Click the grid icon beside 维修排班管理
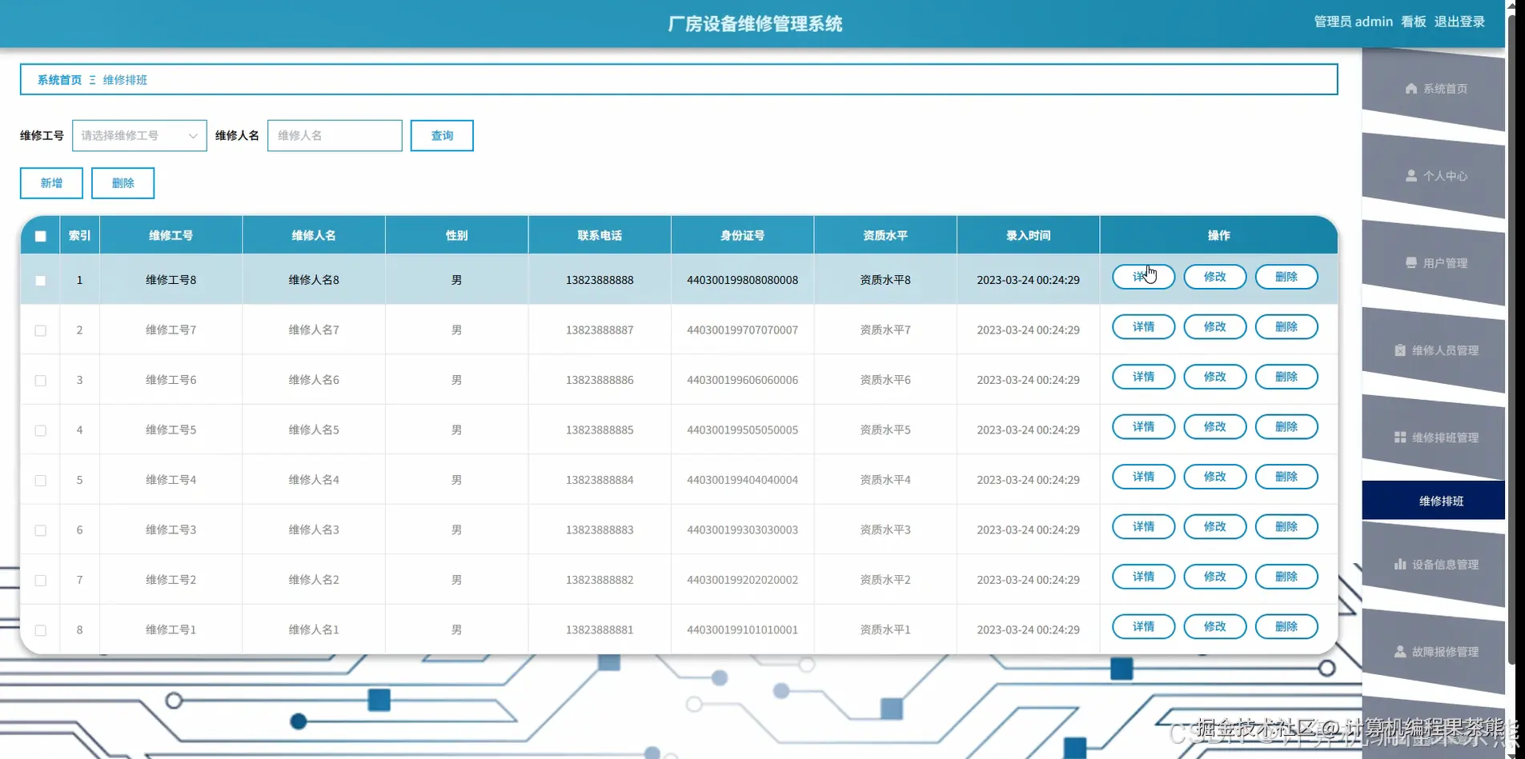This screenshot has width=1525, height=759. coord(1399,437)
